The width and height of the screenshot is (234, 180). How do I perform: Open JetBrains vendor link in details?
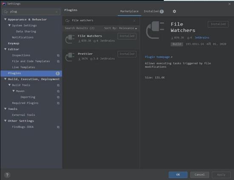202,38
